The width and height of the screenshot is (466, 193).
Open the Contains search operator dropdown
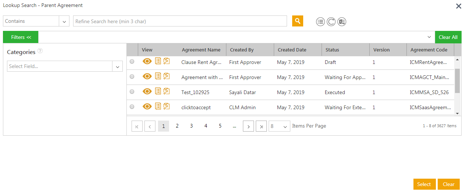(64, 21)
